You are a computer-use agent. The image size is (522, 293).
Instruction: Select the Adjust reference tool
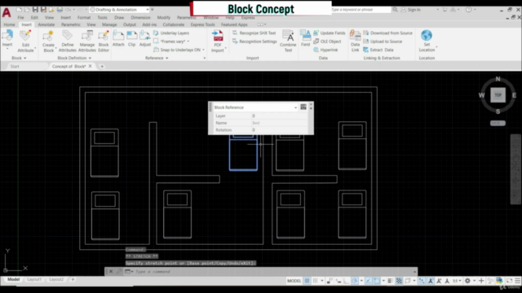[145, 38]
